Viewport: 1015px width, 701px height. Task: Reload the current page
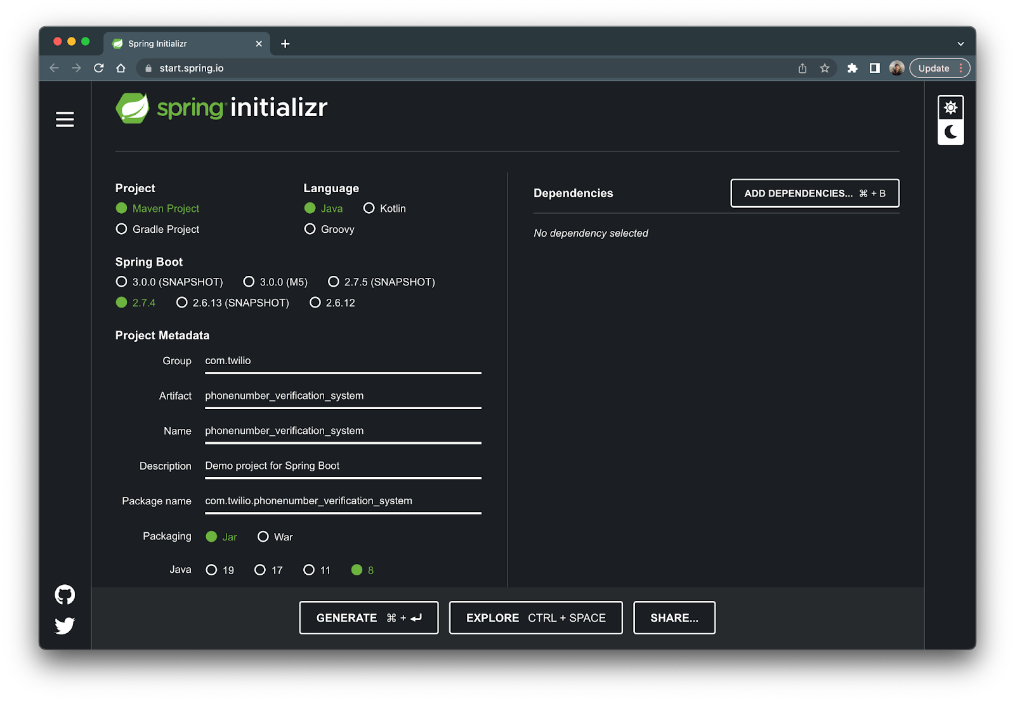point(98,68)
